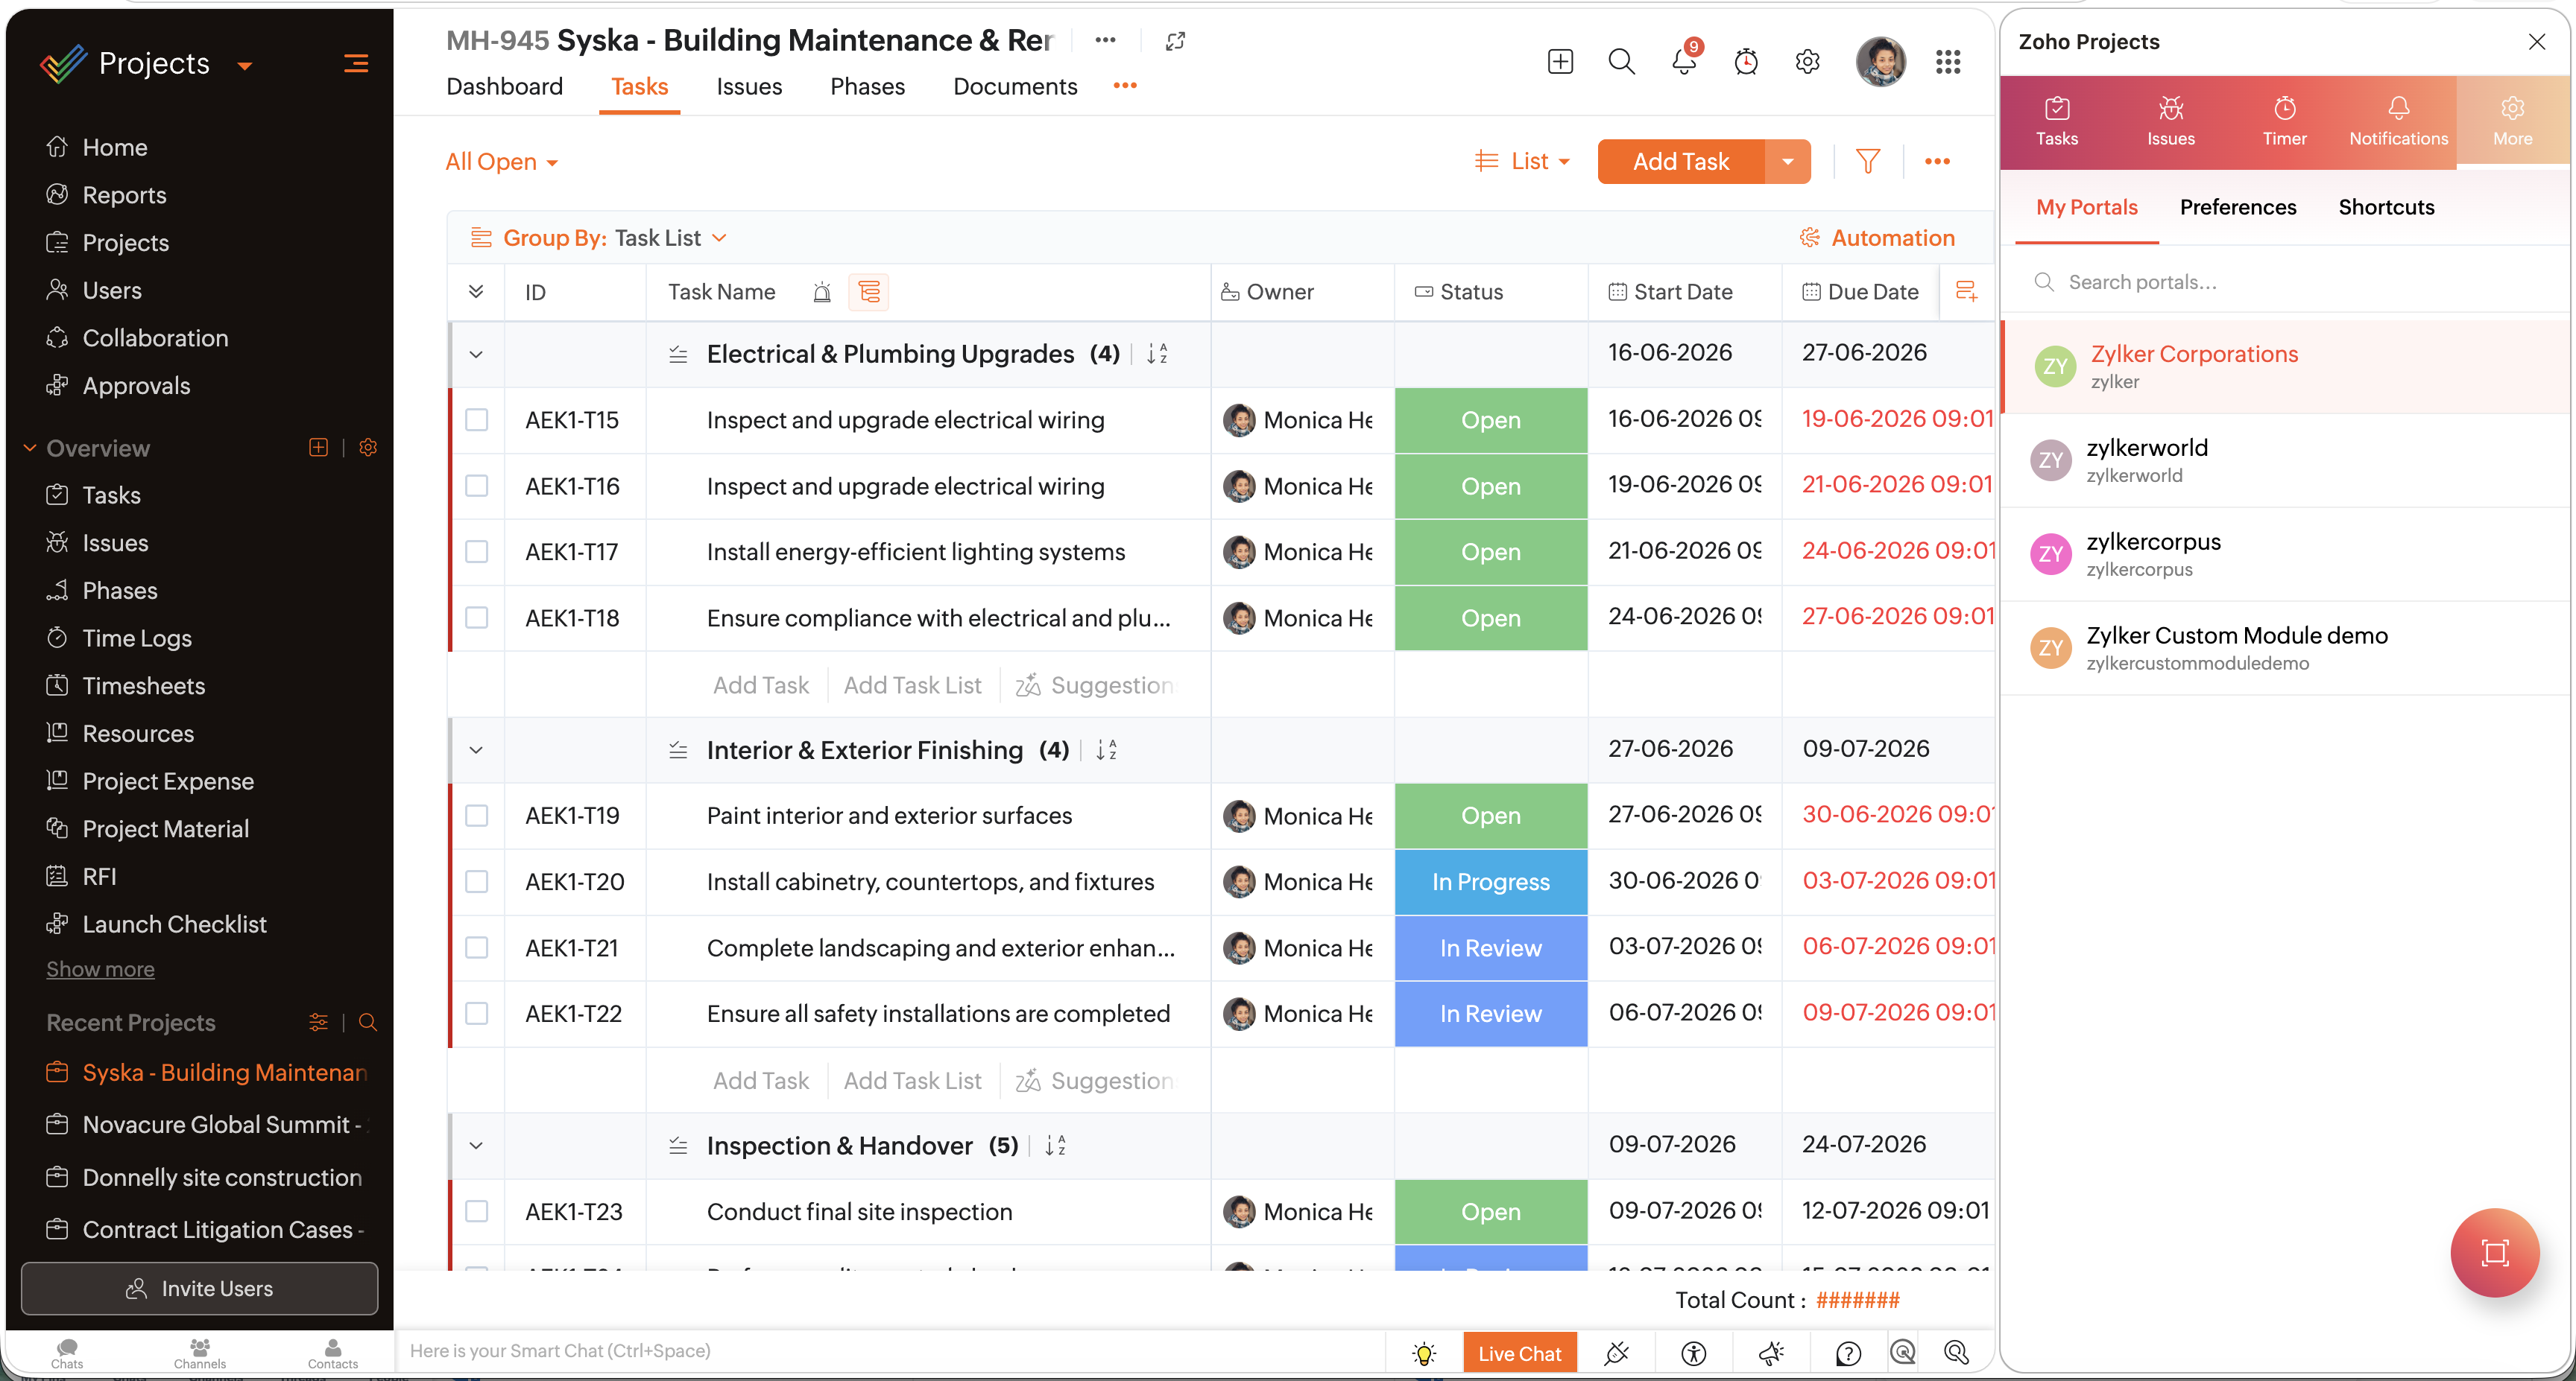2576x1381 pixels.
Task: Click the Smart Chat input bar
Action: tap(889, 1351)
